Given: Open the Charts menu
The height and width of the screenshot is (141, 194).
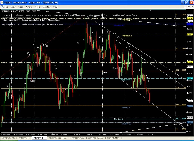Looking at the screenshot, I should [x=29, y=7].
